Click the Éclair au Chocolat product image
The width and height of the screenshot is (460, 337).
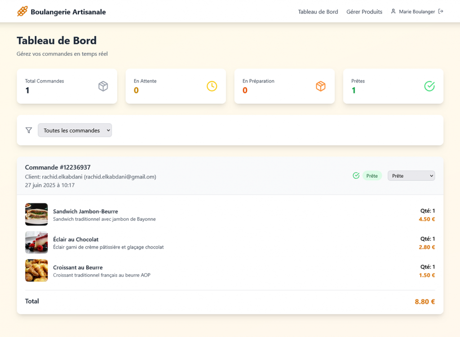[x=36, y=243]
